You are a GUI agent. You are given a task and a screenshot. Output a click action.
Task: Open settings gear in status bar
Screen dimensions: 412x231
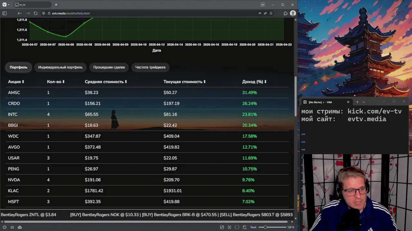(5, 227)
